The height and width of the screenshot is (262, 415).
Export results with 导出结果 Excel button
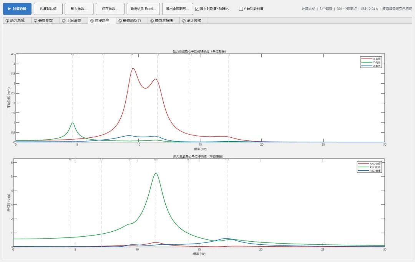[143, 9]
